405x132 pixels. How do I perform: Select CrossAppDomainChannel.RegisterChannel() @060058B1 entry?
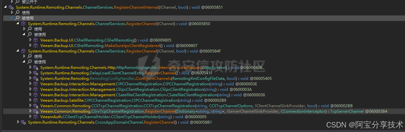[x=120, y=122]
